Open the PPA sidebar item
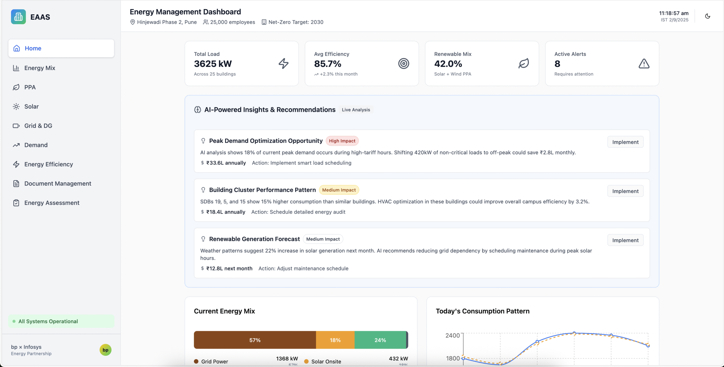 click(30, 87)
